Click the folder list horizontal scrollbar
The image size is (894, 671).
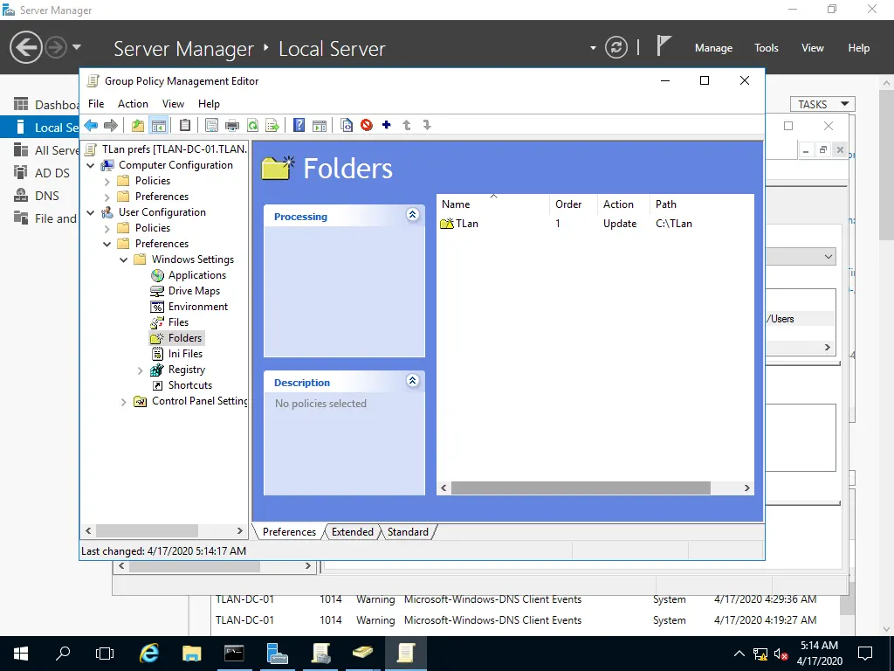(x=581, y=488)
